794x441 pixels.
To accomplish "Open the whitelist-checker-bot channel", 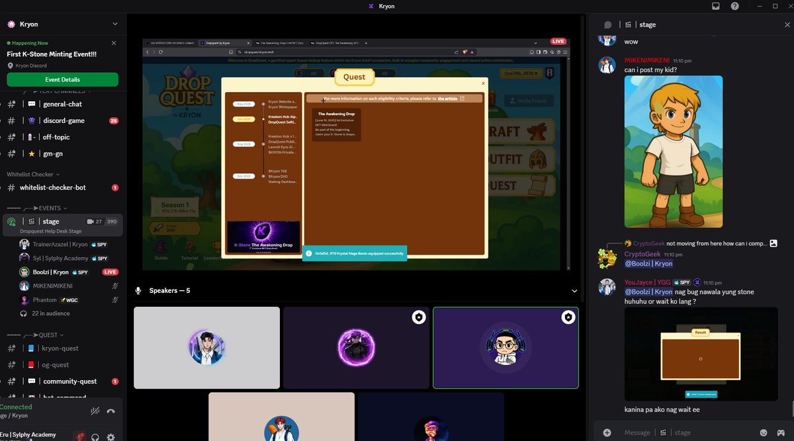I will tap(62, 187).
